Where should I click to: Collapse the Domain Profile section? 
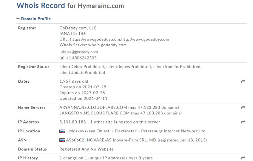click(x=34, y=19)
